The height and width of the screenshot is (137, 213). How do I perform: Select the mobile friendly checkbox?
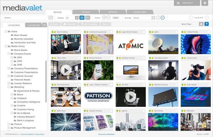coord(209,32)
